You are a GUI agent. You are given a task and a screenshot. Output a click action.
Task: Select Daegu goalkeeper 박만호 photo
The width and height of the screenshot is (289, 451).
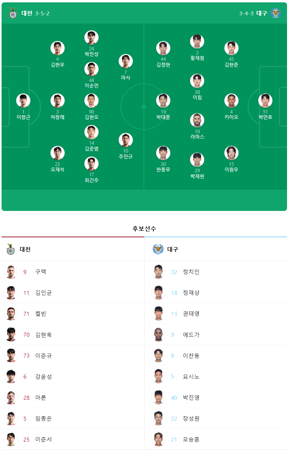point(265,101)
